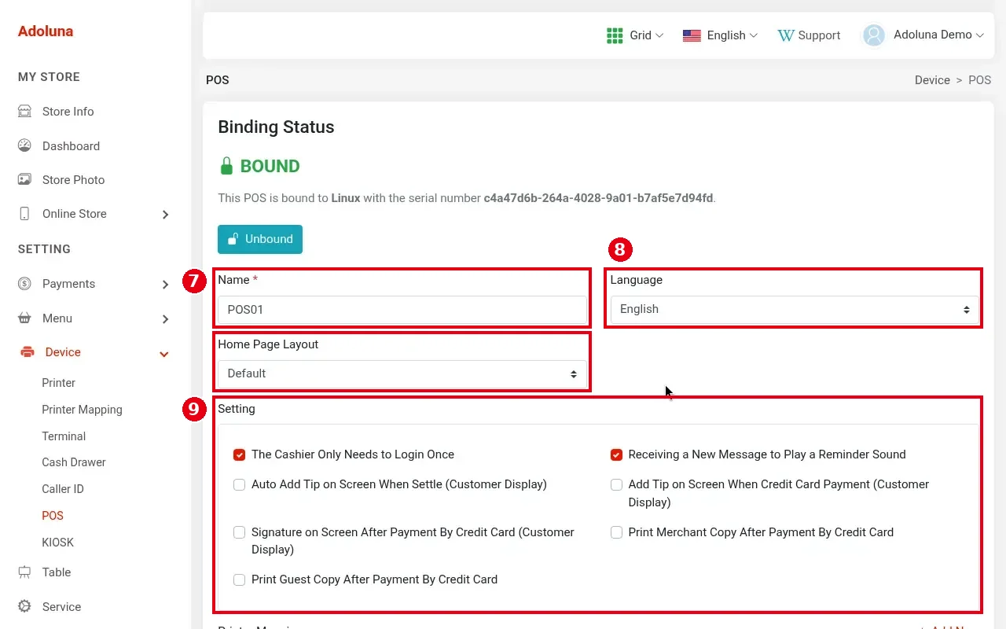The image size is (1006, 629).
Task: Click the Store Photo image icon
Action: point(24,179)
